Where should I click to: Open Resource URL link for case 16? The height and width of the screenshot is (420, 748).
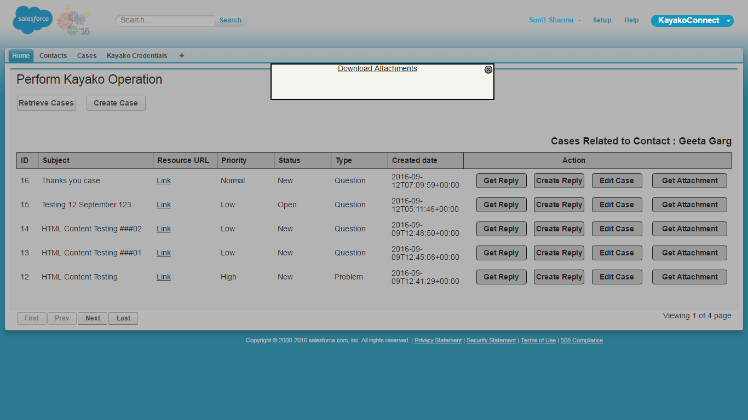pyautogui.click(x=163, y=180)
